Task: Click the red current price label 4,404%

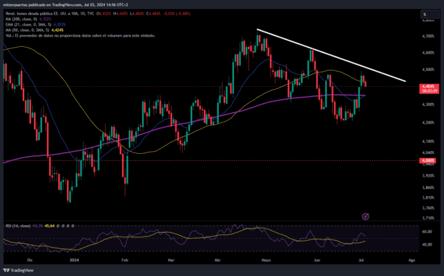Action: (427, 86)
